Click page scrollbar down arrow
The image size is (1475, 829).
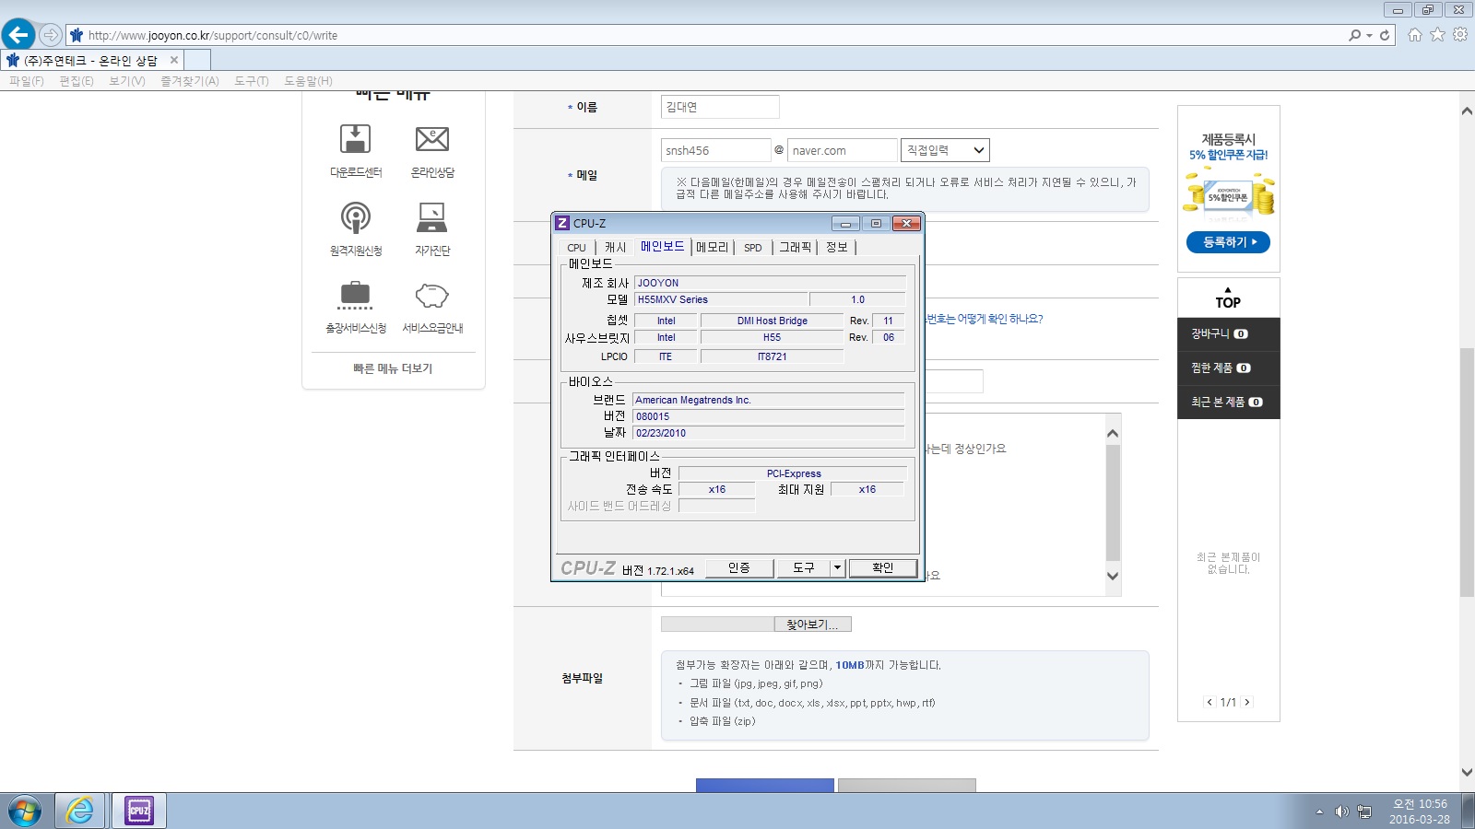click(1467, 772)
